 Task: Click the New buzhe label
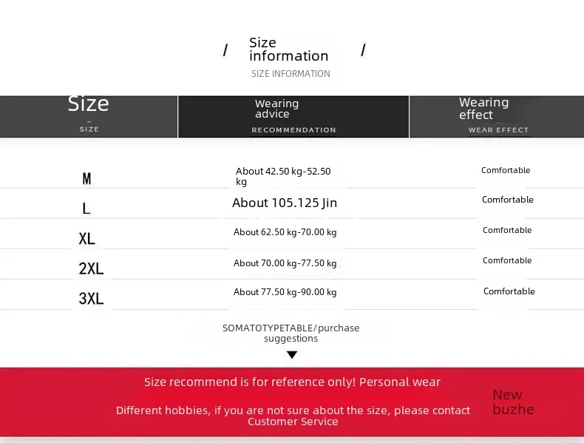click(x=513, y=402)
